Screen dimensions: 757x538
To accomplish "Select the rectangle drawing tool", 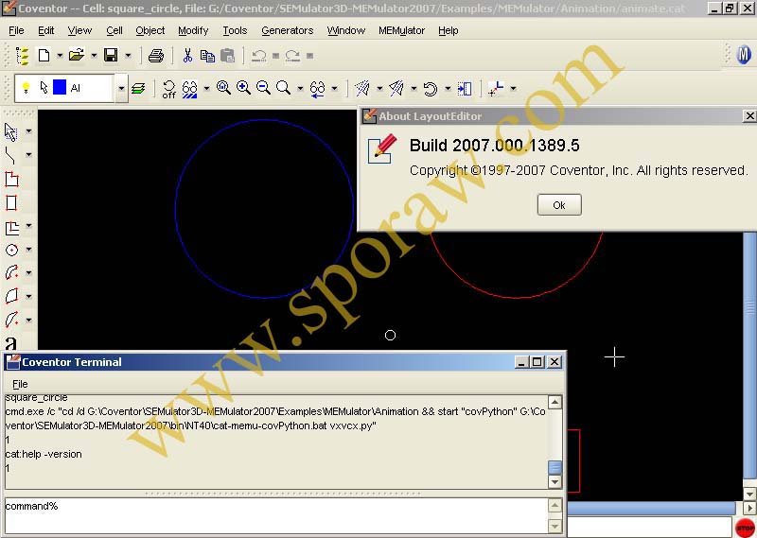I will click(11, 202).
